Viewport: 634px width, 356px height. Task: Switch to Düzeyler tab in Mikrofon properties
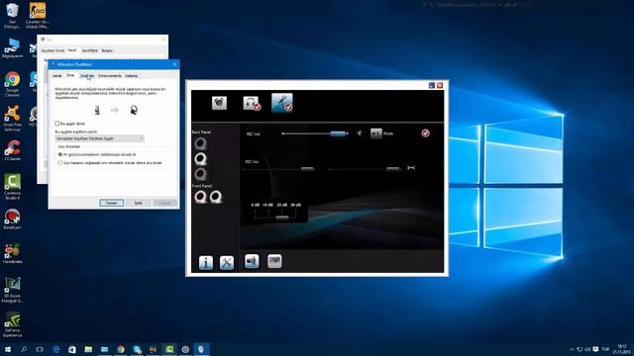click(87, 76)
